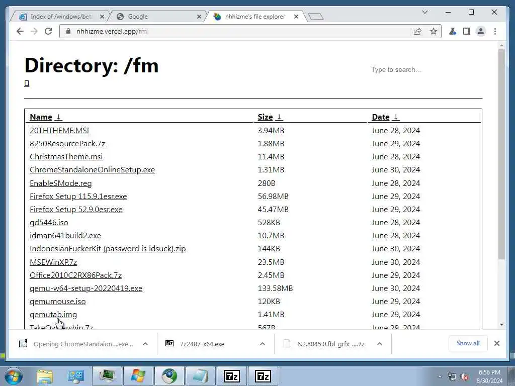Click ChromeStandaloneOnlineSetup.exe link
Screen dimensions: 515x386
click(93, 170)
